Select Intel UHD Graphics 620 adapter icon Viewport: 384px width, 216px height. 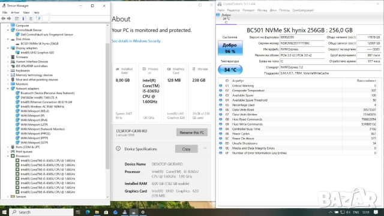(x=17, y=53)
